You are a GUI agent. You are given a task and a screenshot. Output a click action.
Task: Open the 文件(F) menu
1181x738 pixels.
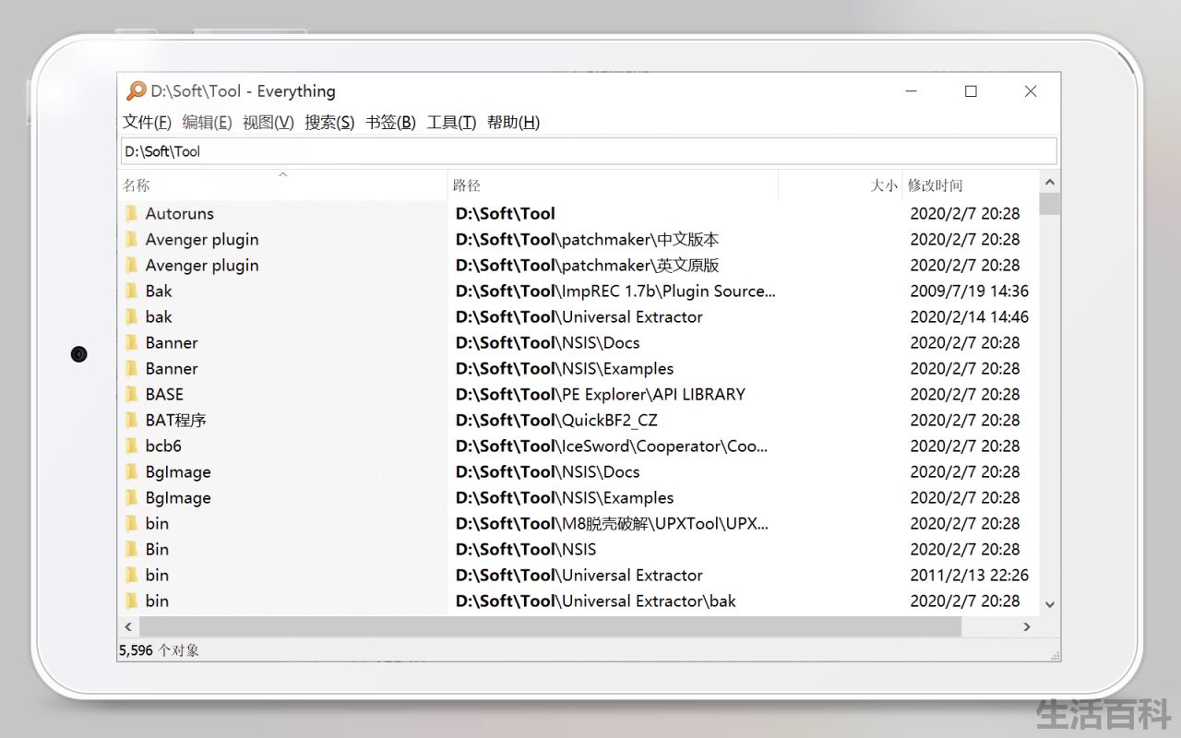[x=148, y=122]
